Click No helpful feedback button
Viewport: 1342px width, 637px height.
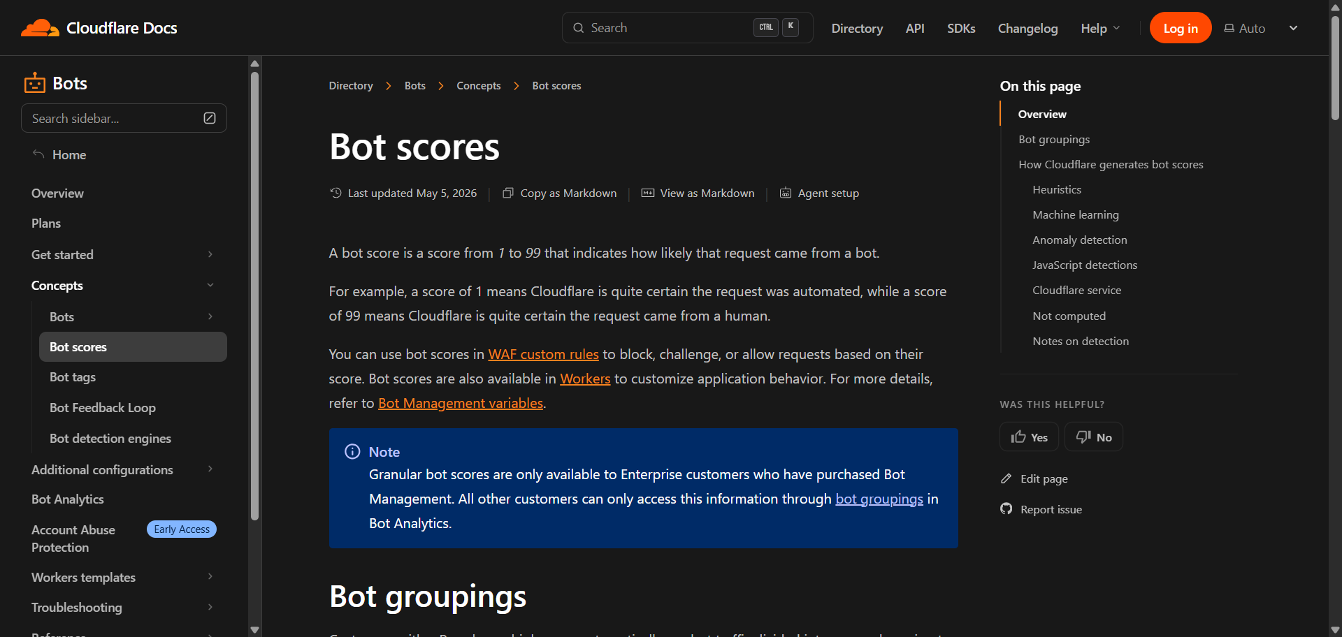1094,437
